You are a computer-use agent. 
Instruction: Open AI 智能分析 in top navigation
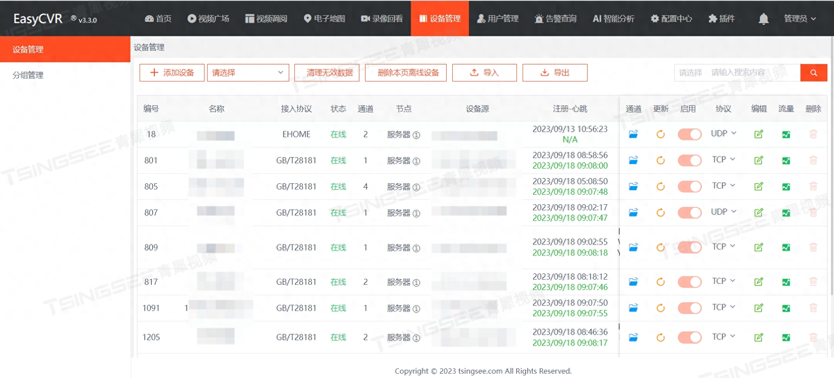(x=613, y=19)
